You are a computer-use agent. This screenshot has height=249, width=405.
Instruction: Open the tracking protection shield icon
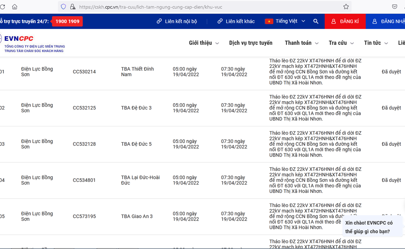[x=64, y=7]
